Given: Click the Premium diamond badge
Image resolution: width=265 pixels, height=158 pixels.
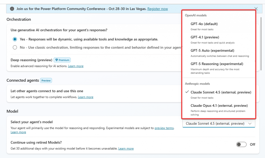Looking at the screenshot, I should pos(62,60).
